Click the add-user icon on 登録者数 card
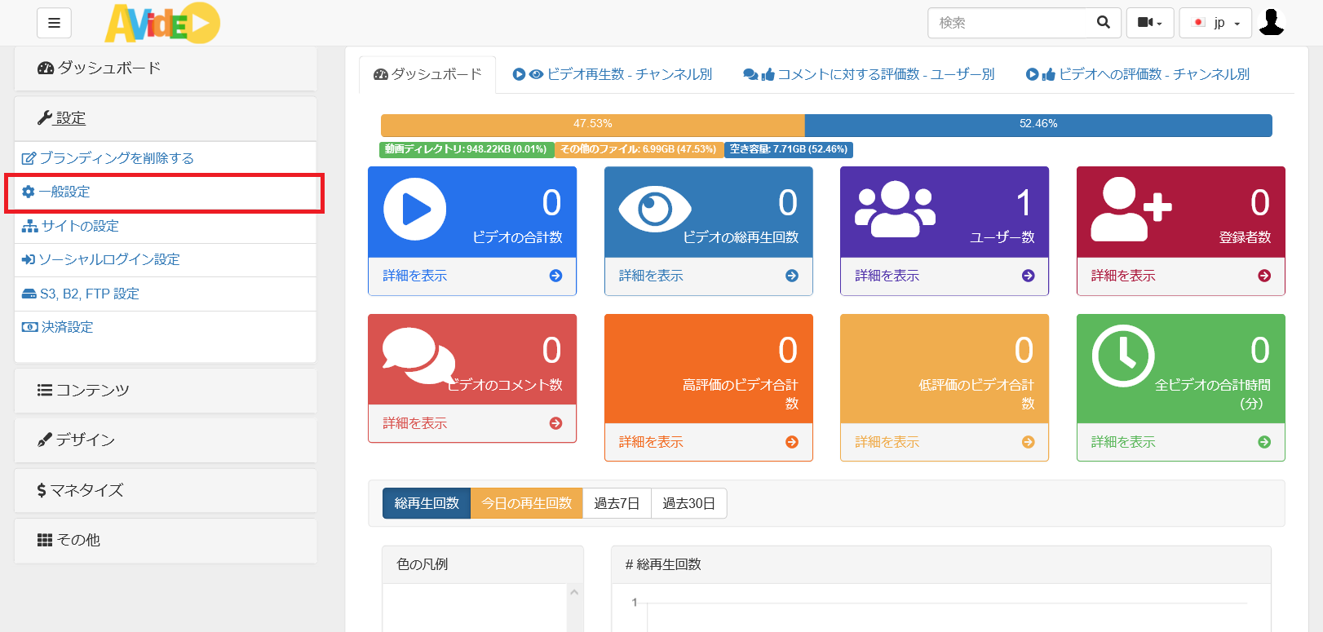Screen dimensions: 1323x632 tap(1131, 210)
